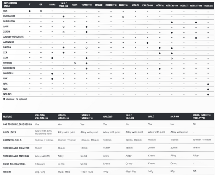
Task: Click the filled dot in the RUX row
Action: (x=29, y=12)
